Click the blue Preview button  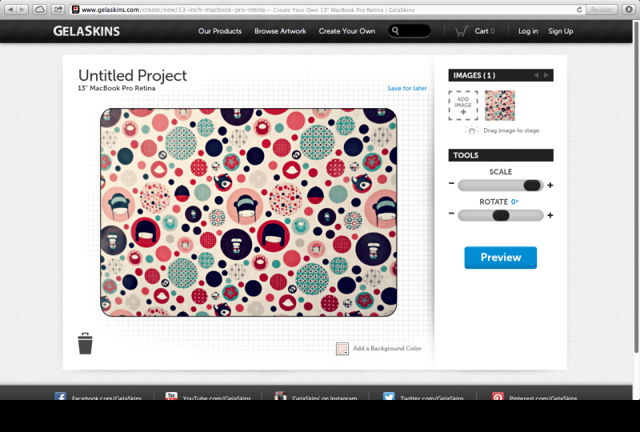pos(501,258)
